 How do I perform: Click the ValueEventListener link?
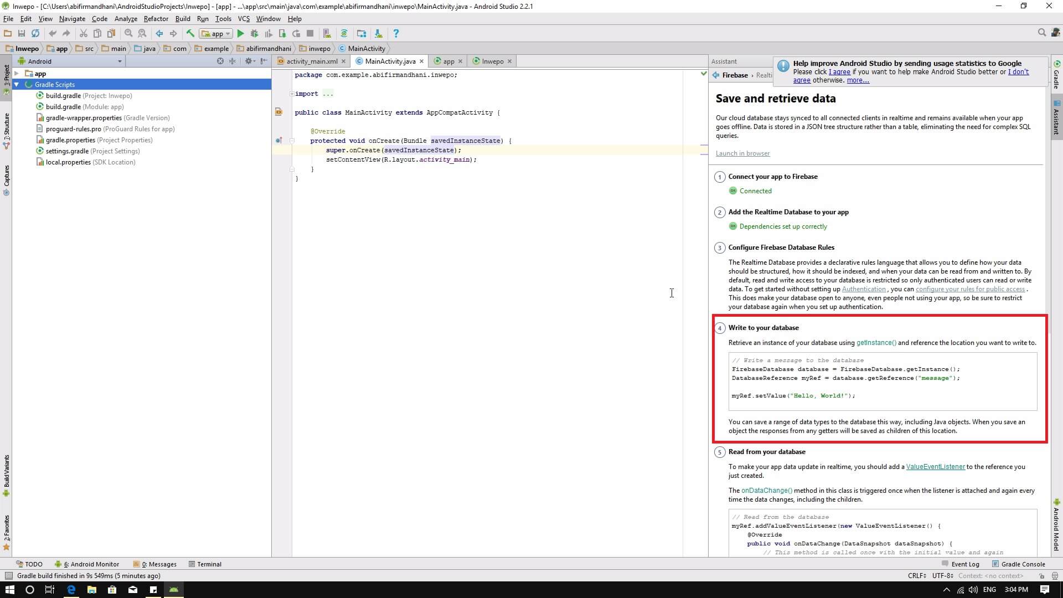pos(935,467)
